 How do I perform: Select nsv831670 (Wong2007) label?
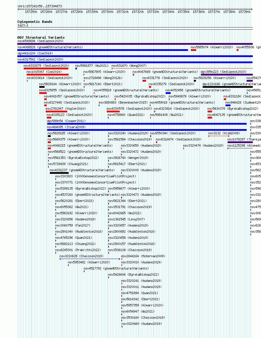click(x=129, y=66)
